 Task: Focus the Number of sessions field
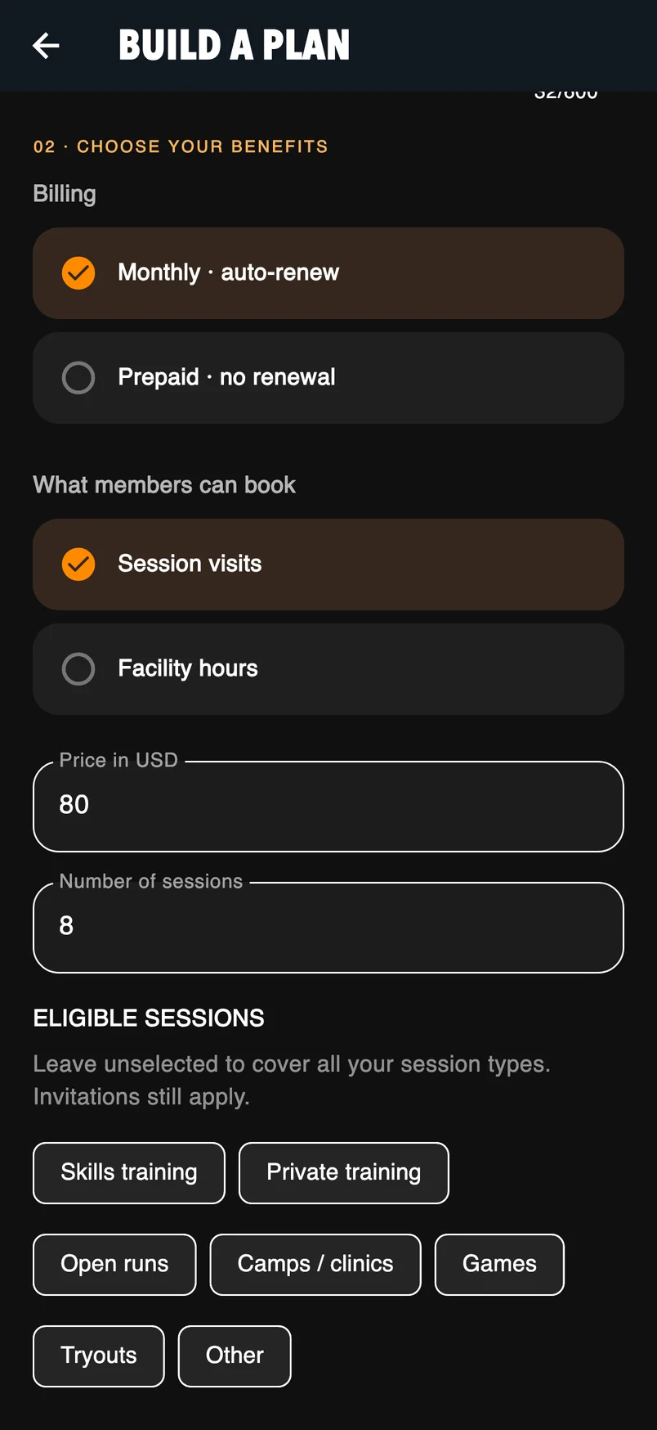328,928
